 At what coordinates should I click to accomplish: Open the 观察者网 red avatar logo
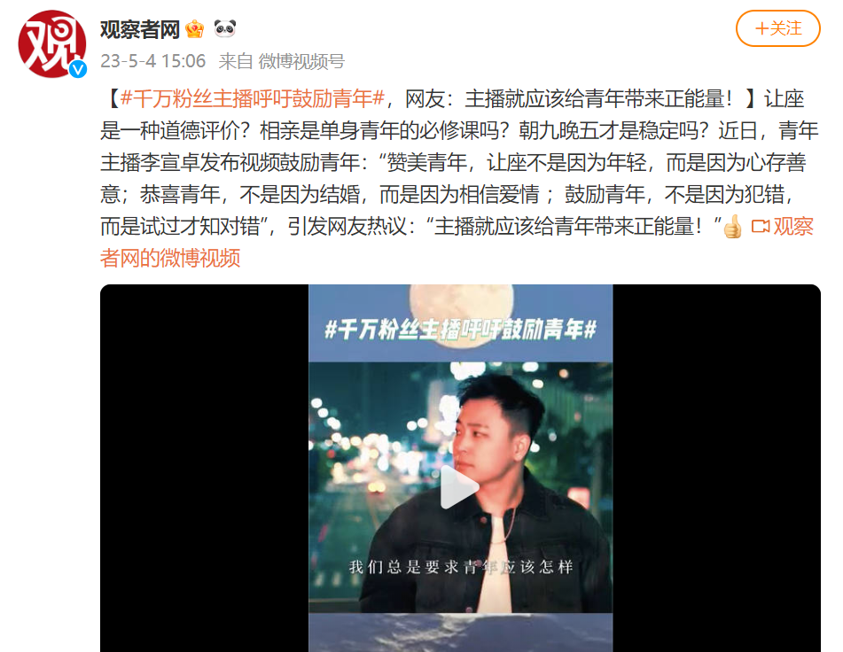point(51,43)
